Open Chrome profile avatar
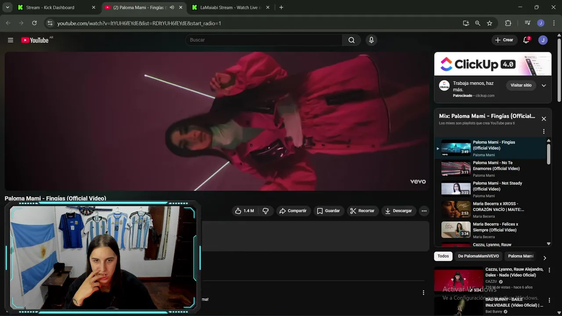The image size is (562, 316). 541,23
